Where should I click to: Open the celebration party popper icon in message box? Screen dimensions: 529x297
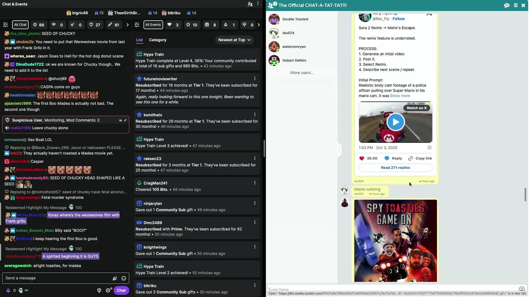point(115,278)
